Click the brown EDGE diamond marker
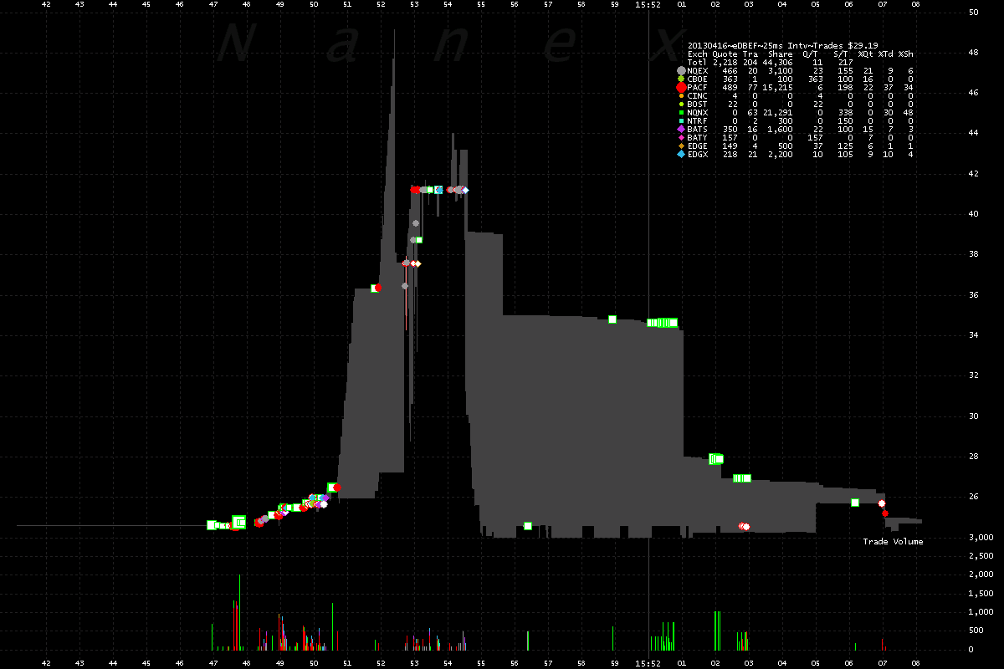The width and height of the screenshot is (1004, 669). pos(681,146)
